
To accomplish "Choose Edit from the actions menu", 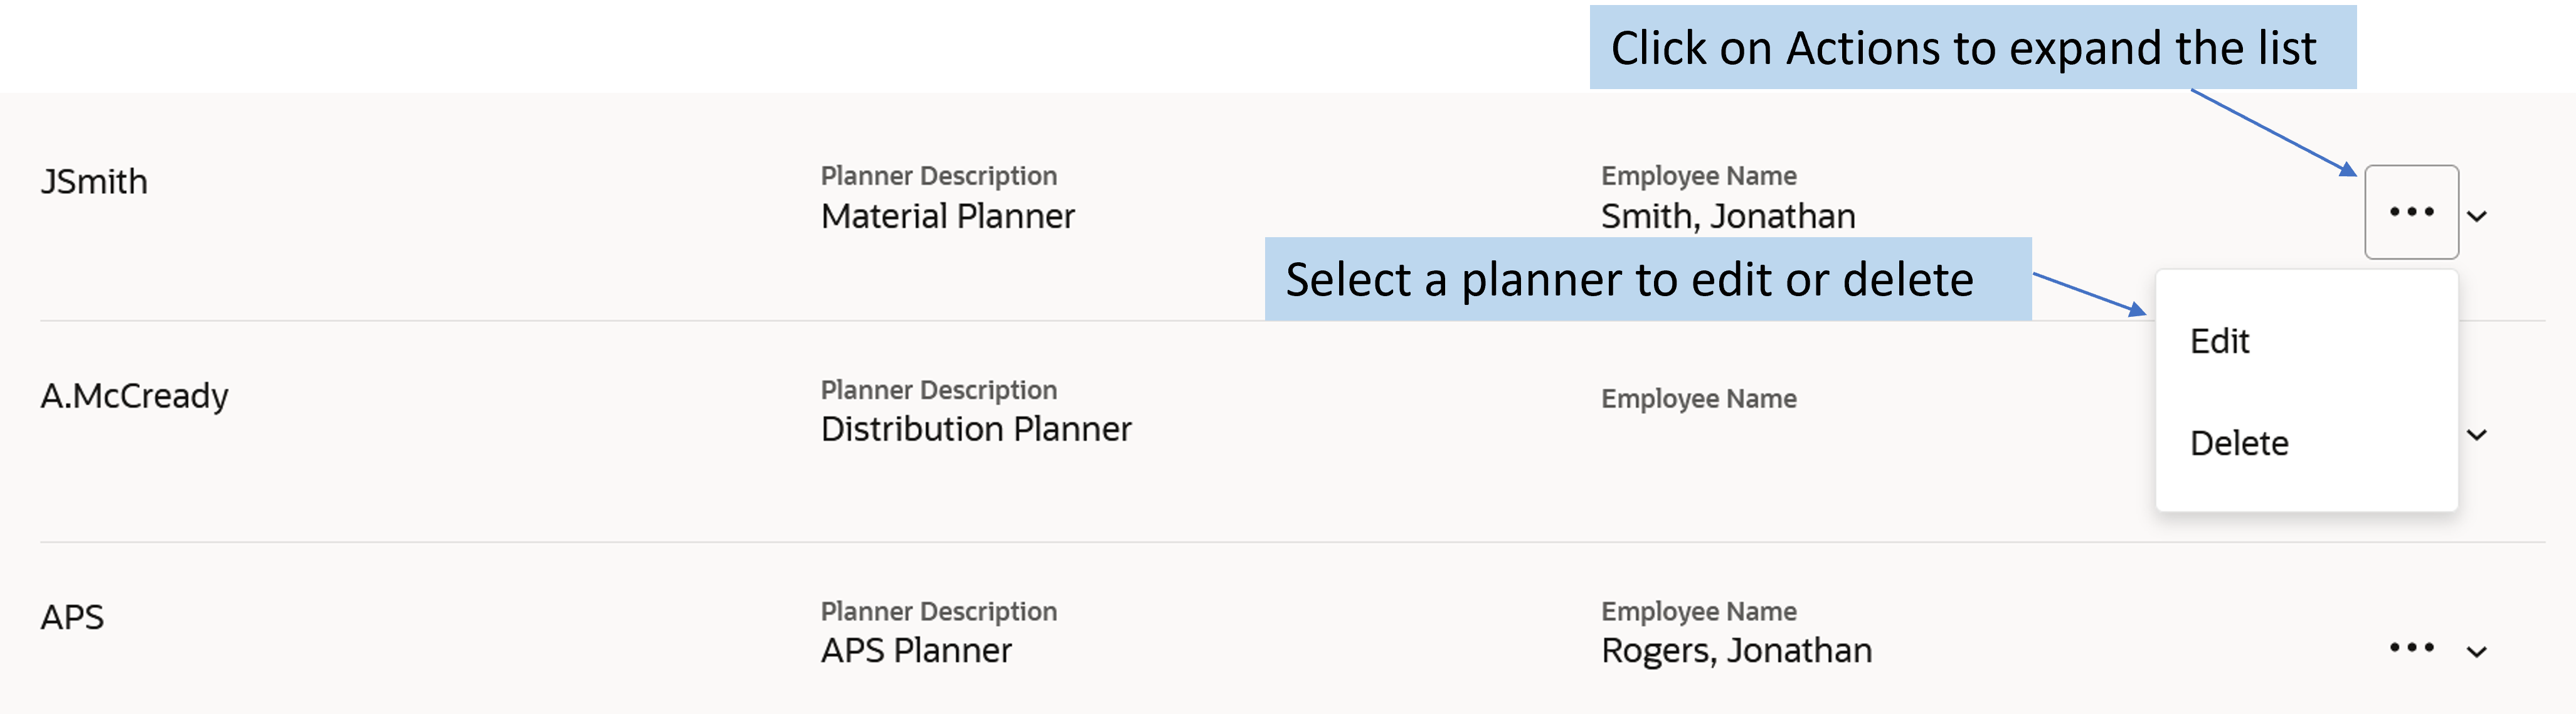I will [2219, 342].
